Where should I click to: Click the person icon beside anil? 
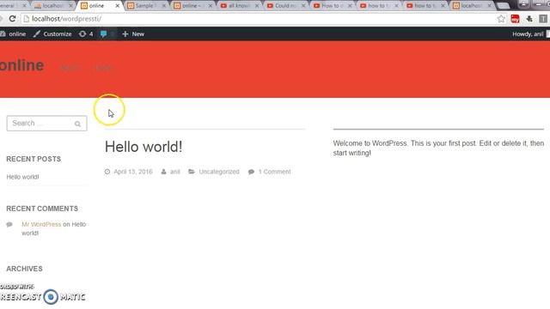tap(164, 172)
